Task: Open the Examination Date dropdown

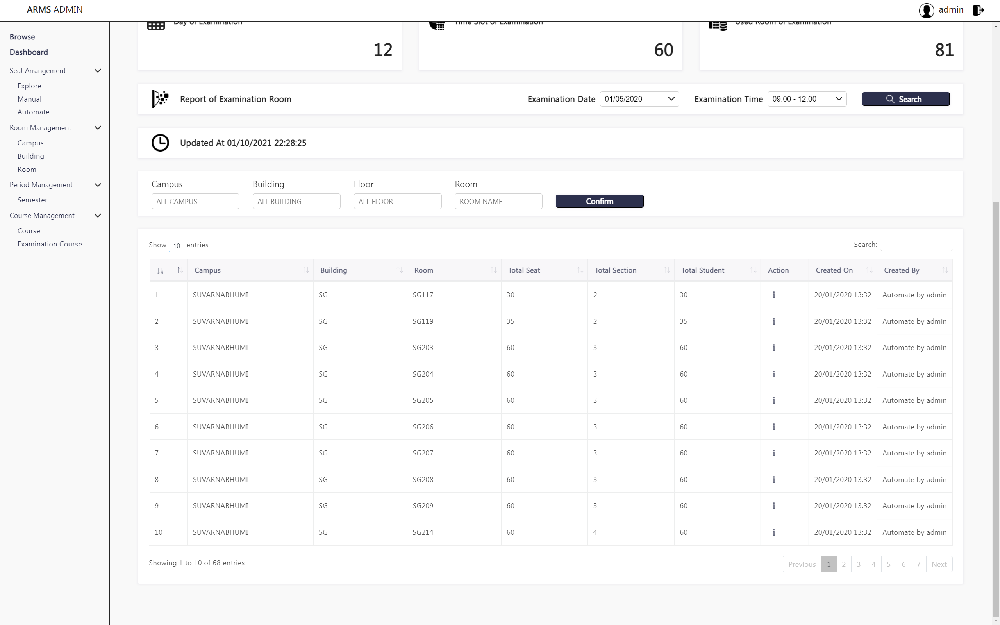Action: click(639, 99)
